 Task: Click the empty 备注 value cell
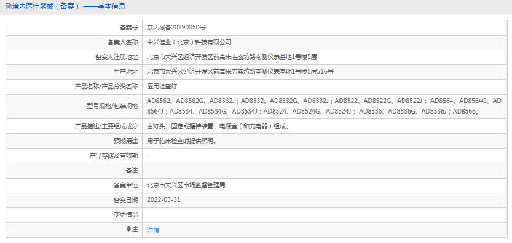click(324, 171)
